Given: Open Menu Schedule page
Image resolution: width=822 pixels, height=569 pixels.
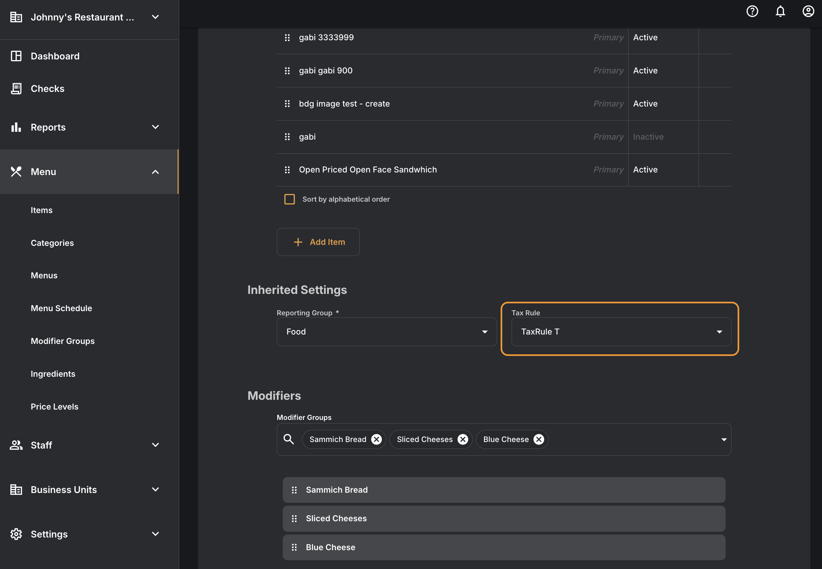Looking at the screenshot, I should pyautogui.click(x=61, y=309).
